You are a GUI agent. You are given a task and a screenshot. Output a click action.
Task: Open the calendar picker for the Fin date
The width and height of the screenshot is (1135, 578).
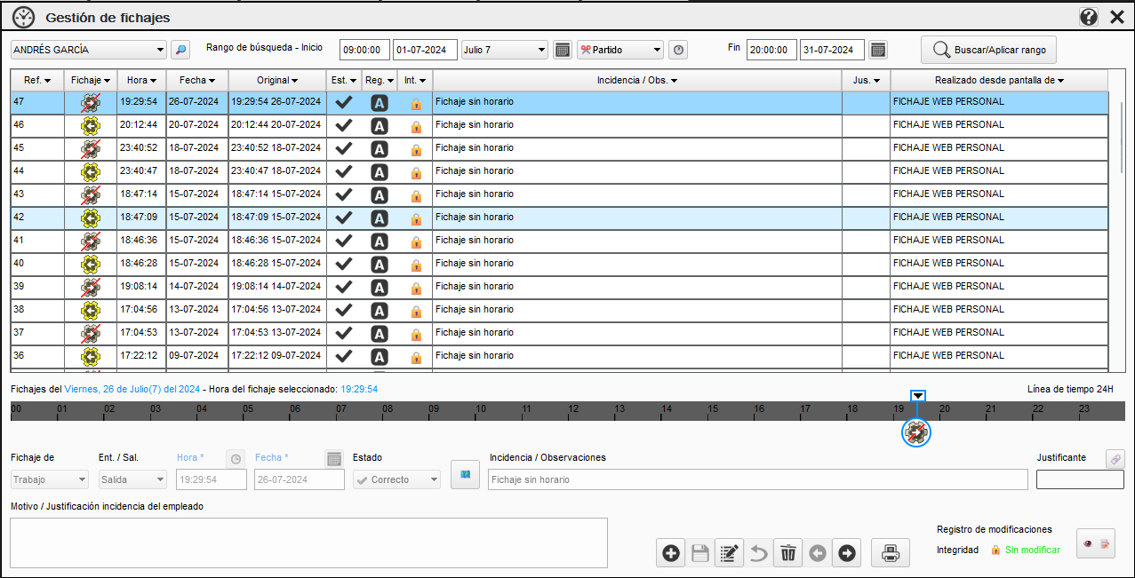[877, 51]
